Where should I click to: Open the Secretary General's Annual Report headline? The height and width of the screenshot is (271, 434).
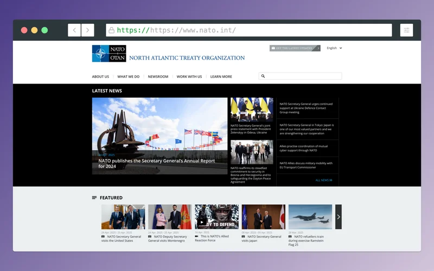pos(156,163)
